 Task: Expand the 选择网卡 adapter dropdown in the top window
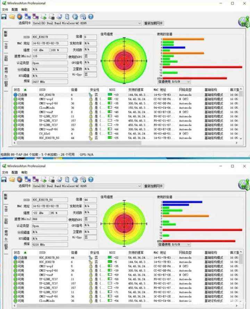click(x=139, y=23)
